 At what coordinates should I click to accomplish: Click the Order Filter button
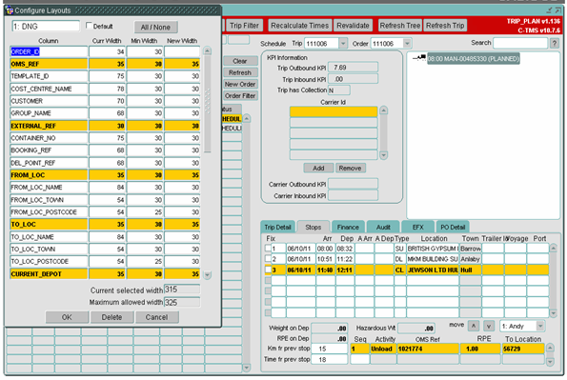(240, 96)
